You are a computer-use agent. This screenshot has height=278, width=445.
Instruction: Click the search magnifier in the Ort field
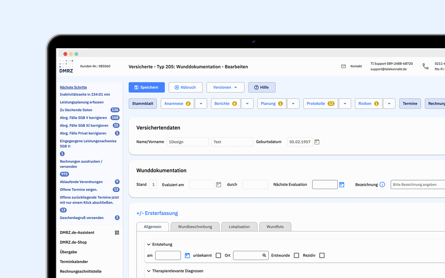coord(264,255)
